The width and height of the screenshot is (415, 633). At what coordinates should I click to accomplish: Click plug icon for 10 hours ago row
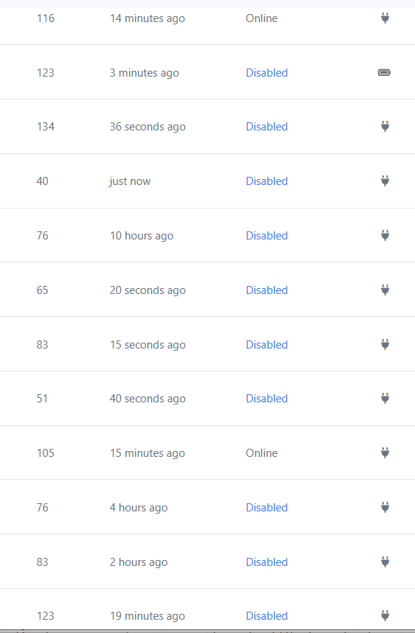385,235
